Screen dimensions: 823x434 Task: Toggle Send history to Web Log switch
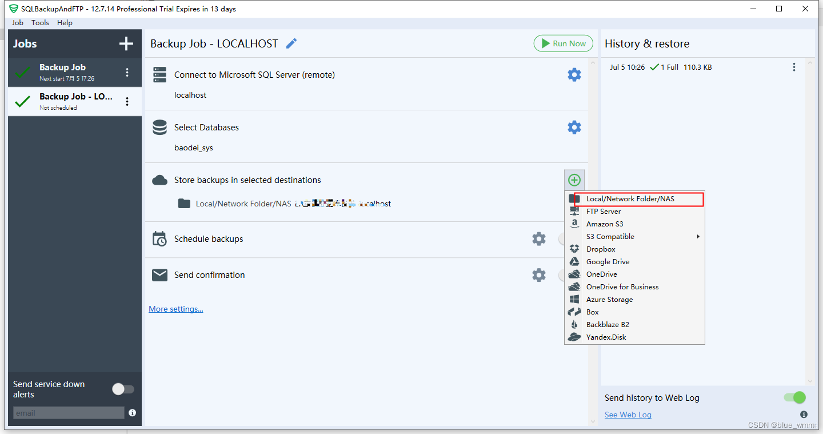[794, 397]
